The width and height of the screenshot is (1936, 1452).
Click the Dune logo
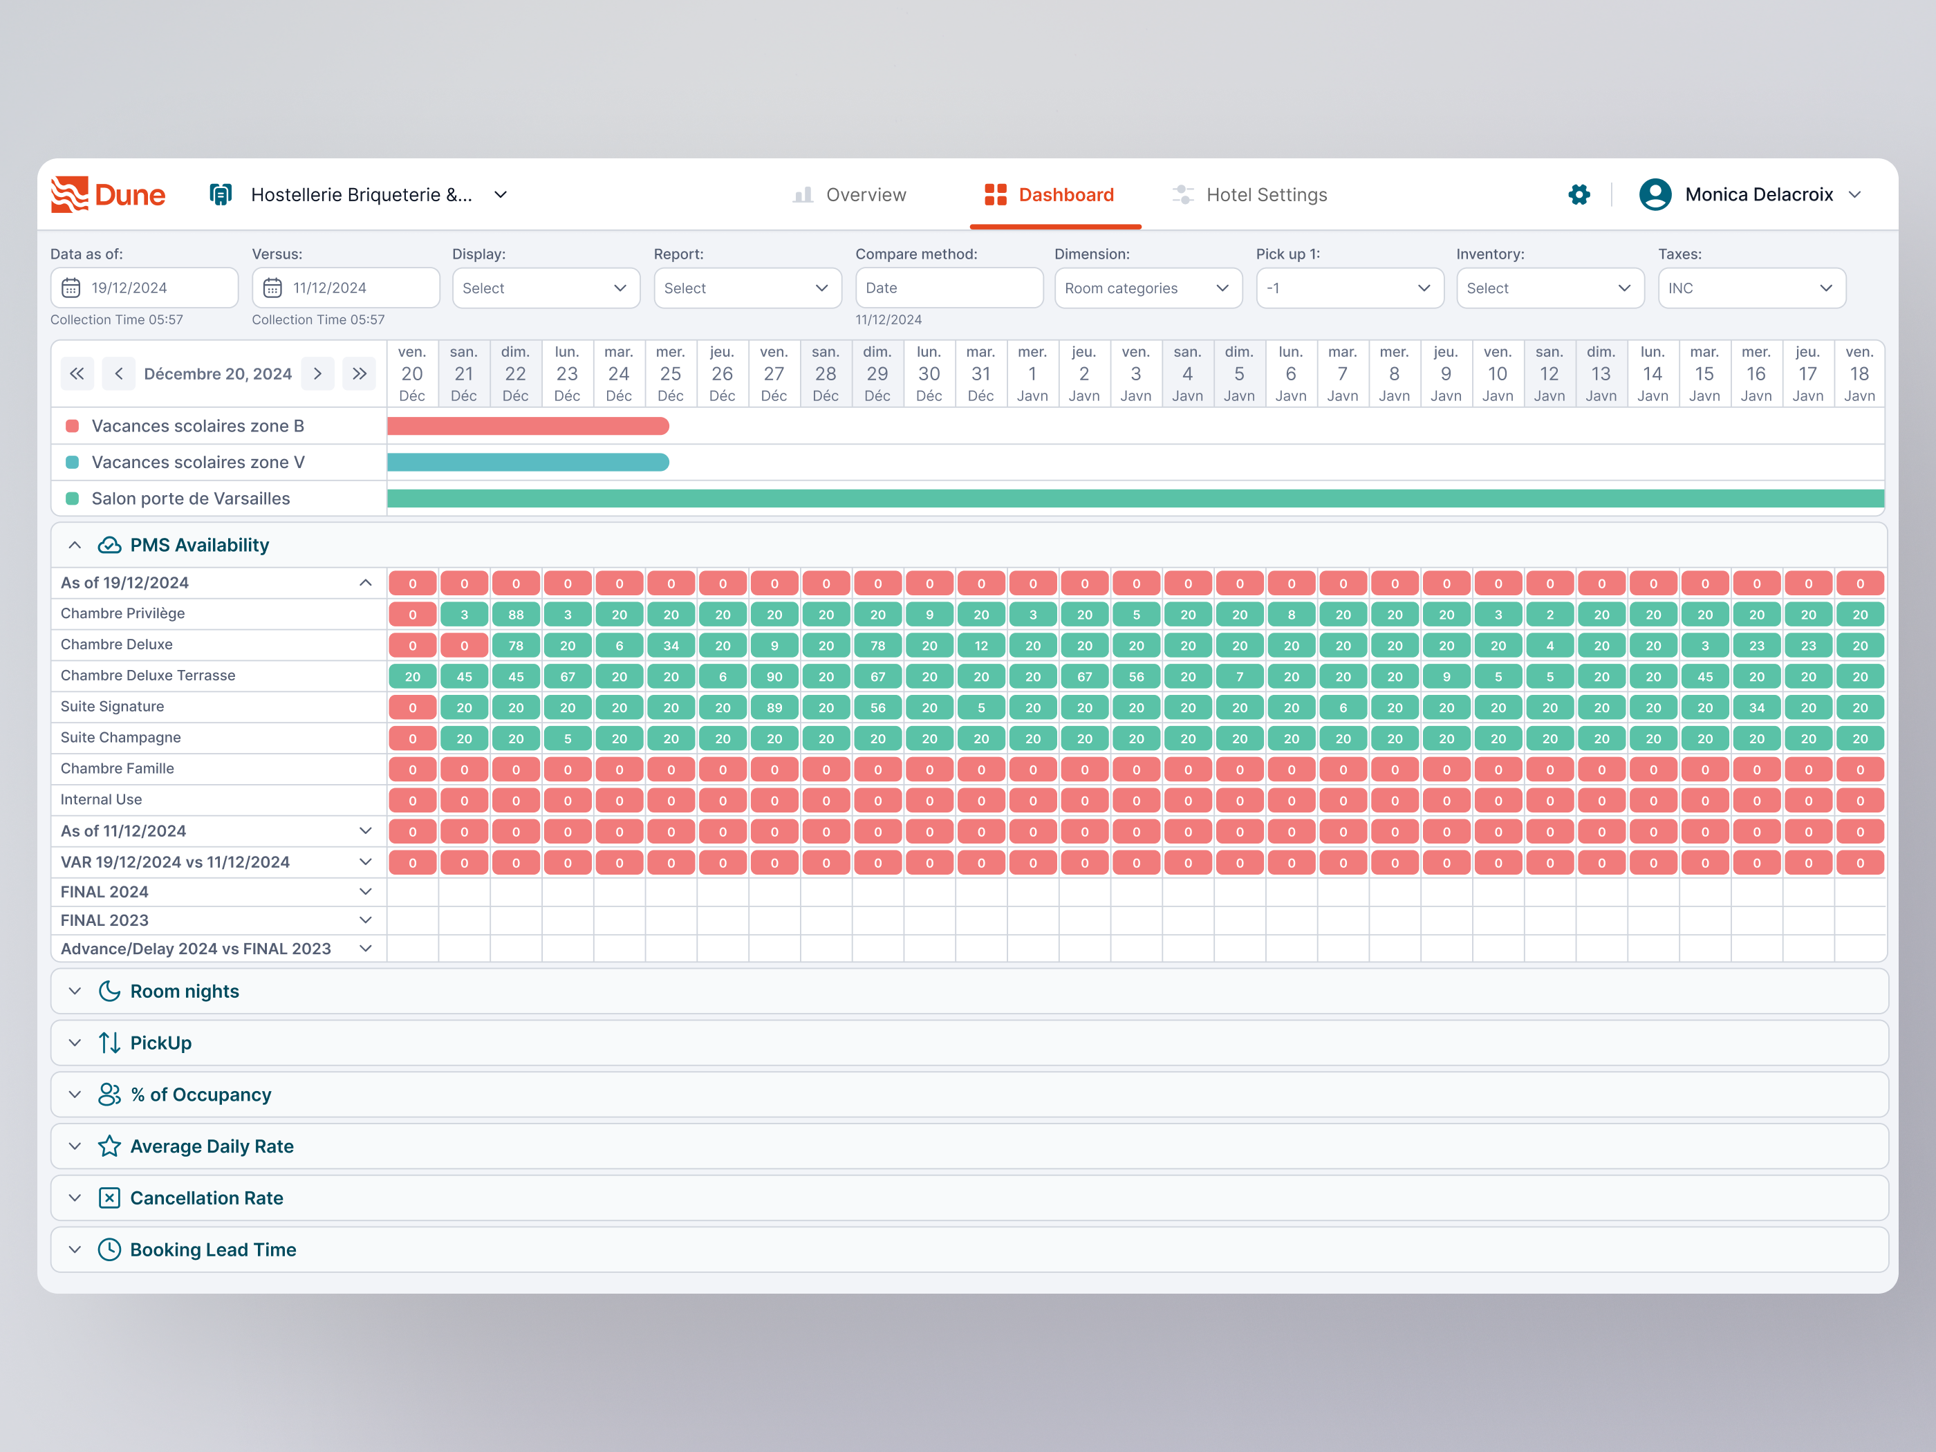(108, 194)
